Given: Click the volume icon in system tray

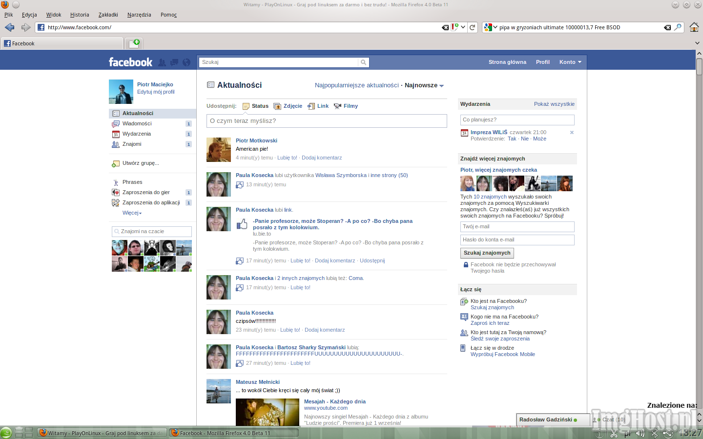Looking at the screenshot, I should coord(640,433).
